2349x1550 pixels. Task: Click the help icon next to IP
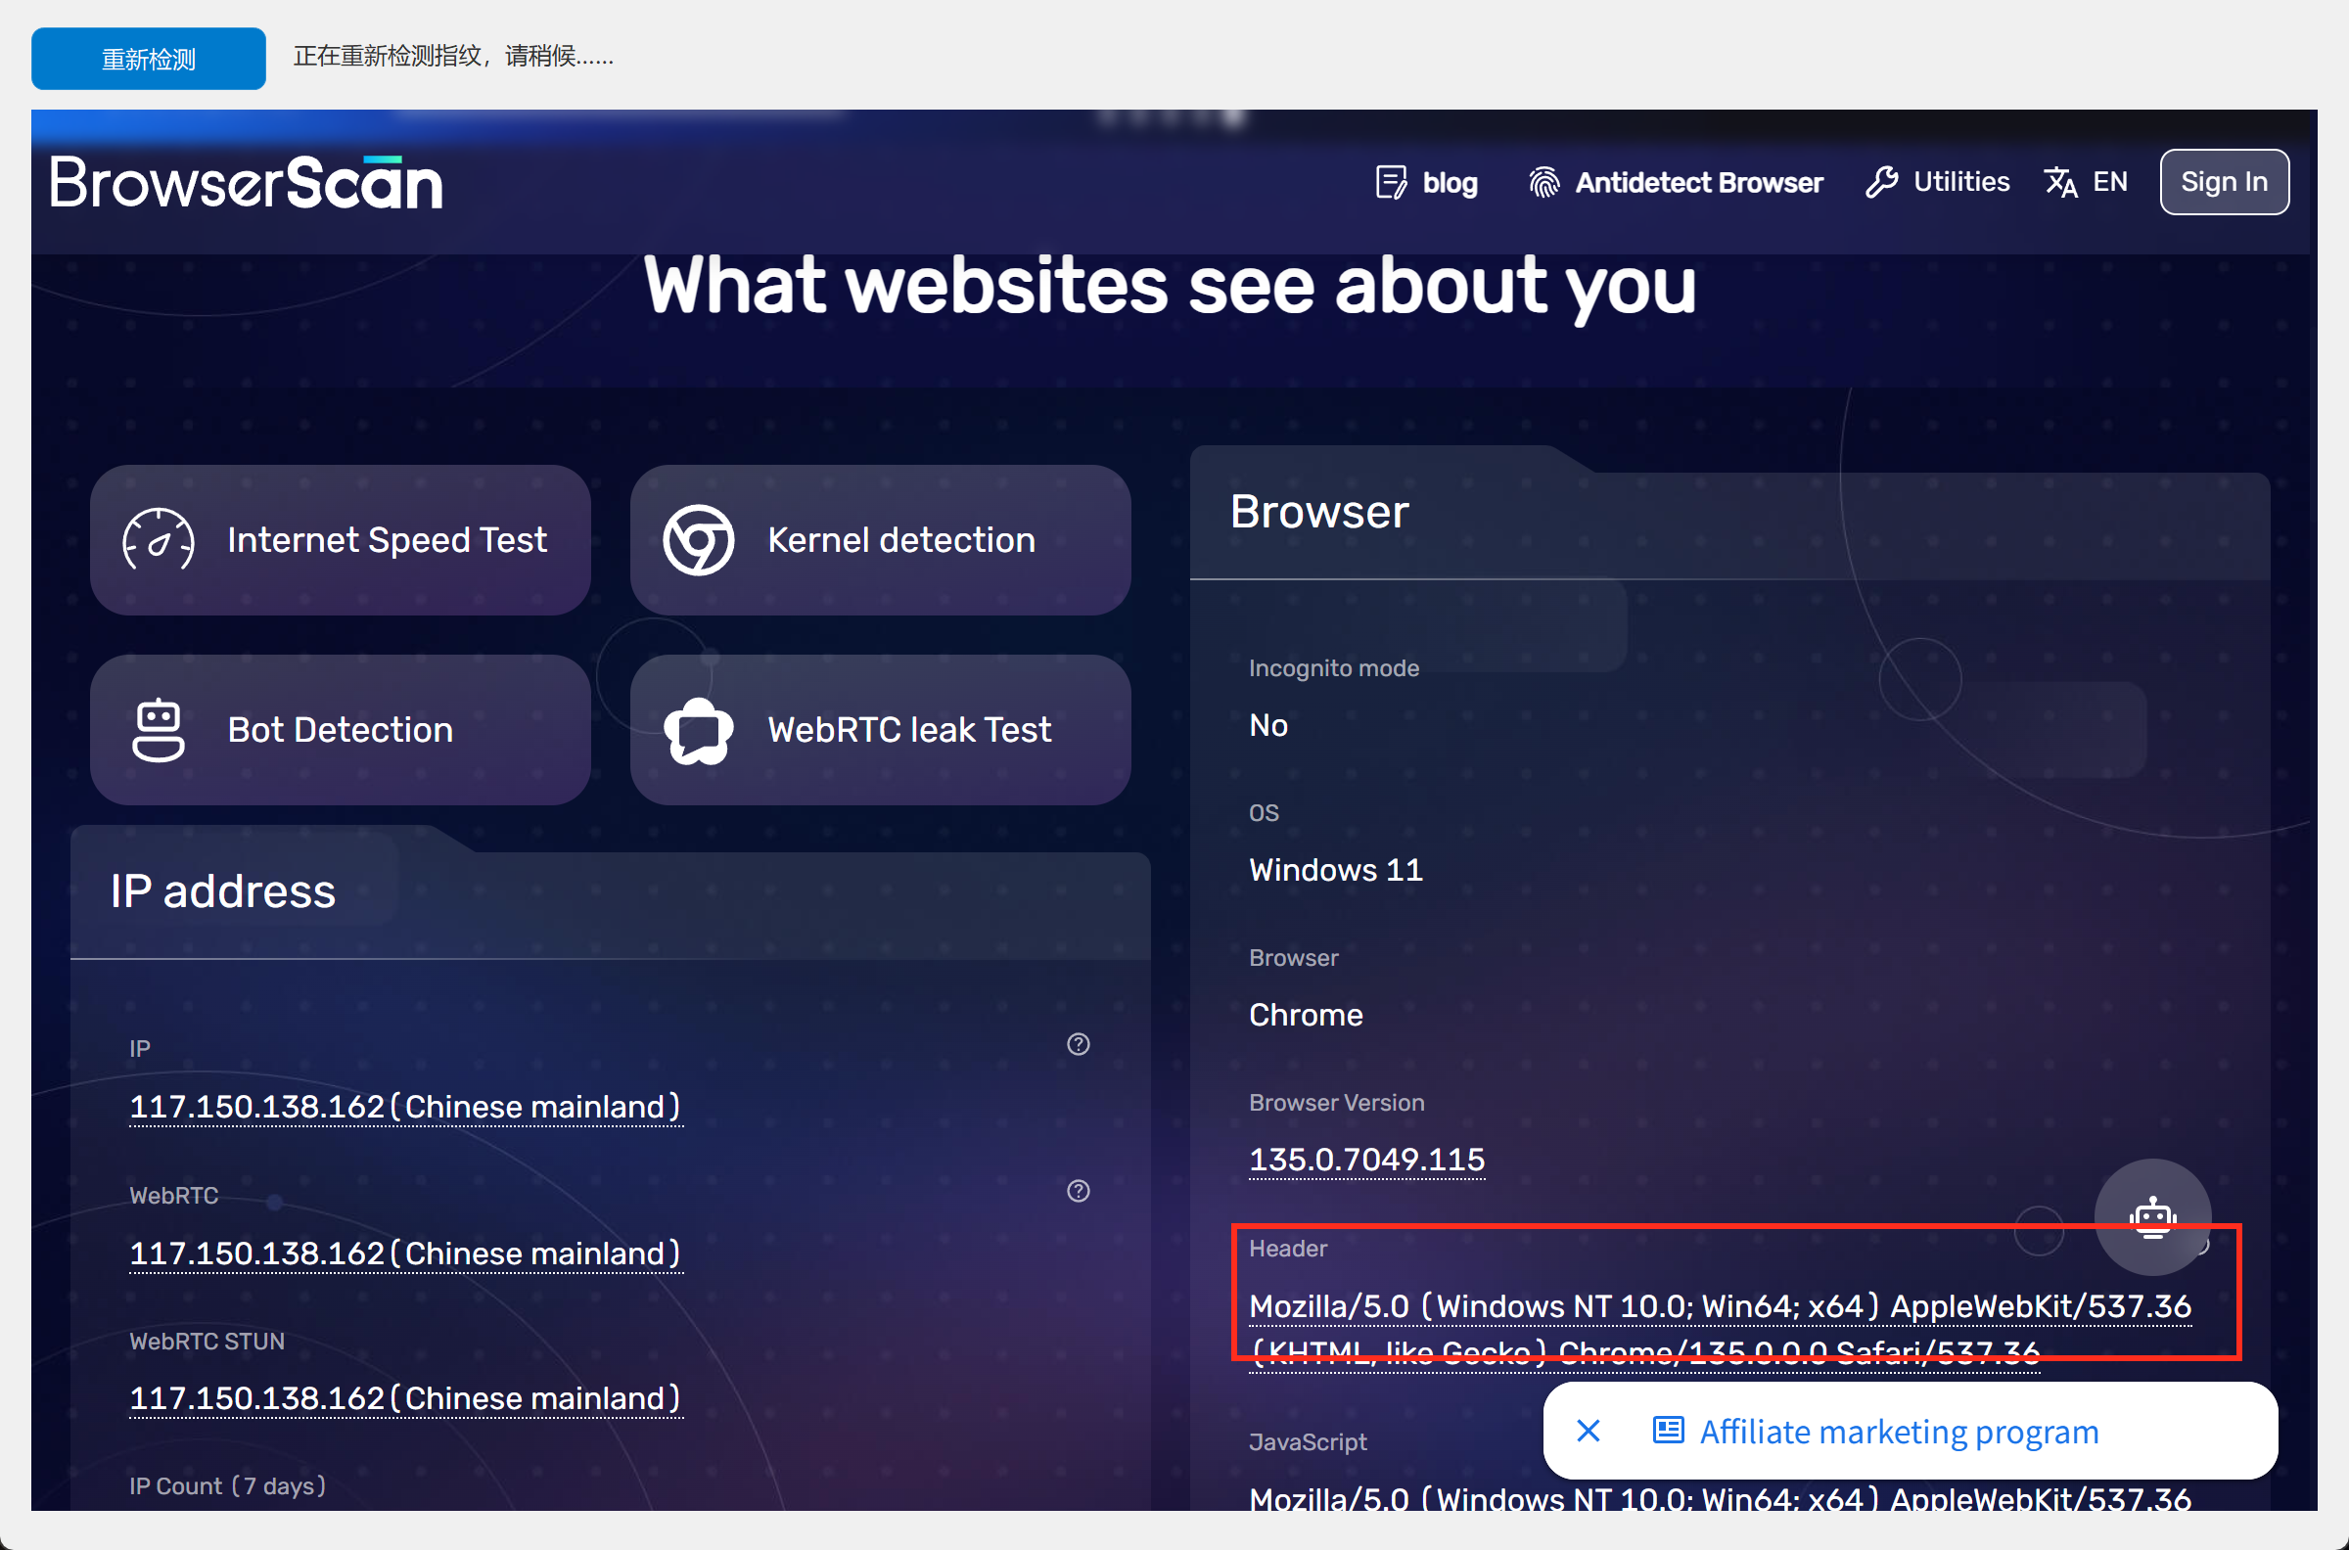click(x=1078, y=1044)
